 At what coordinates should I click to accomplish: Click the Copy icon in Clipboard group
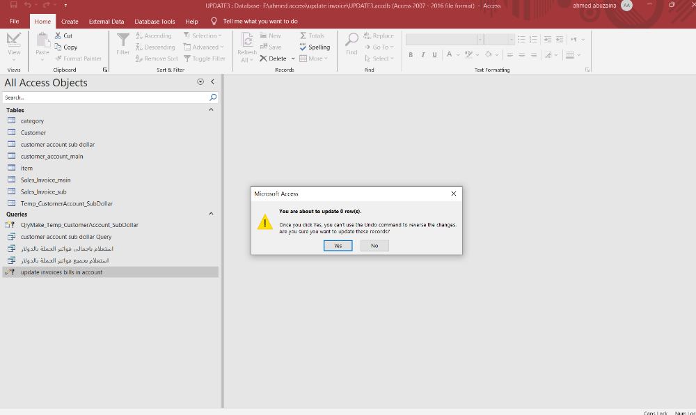point(58,47)
